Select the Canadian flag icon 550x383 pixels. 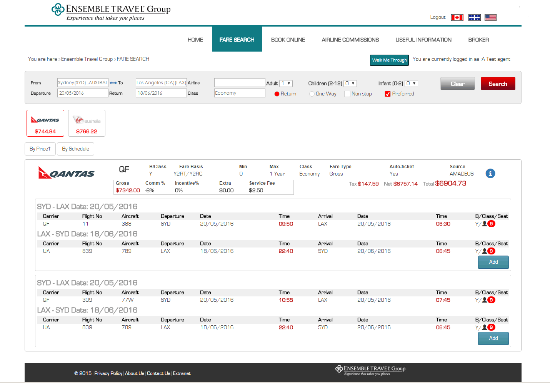coord(457,17)
